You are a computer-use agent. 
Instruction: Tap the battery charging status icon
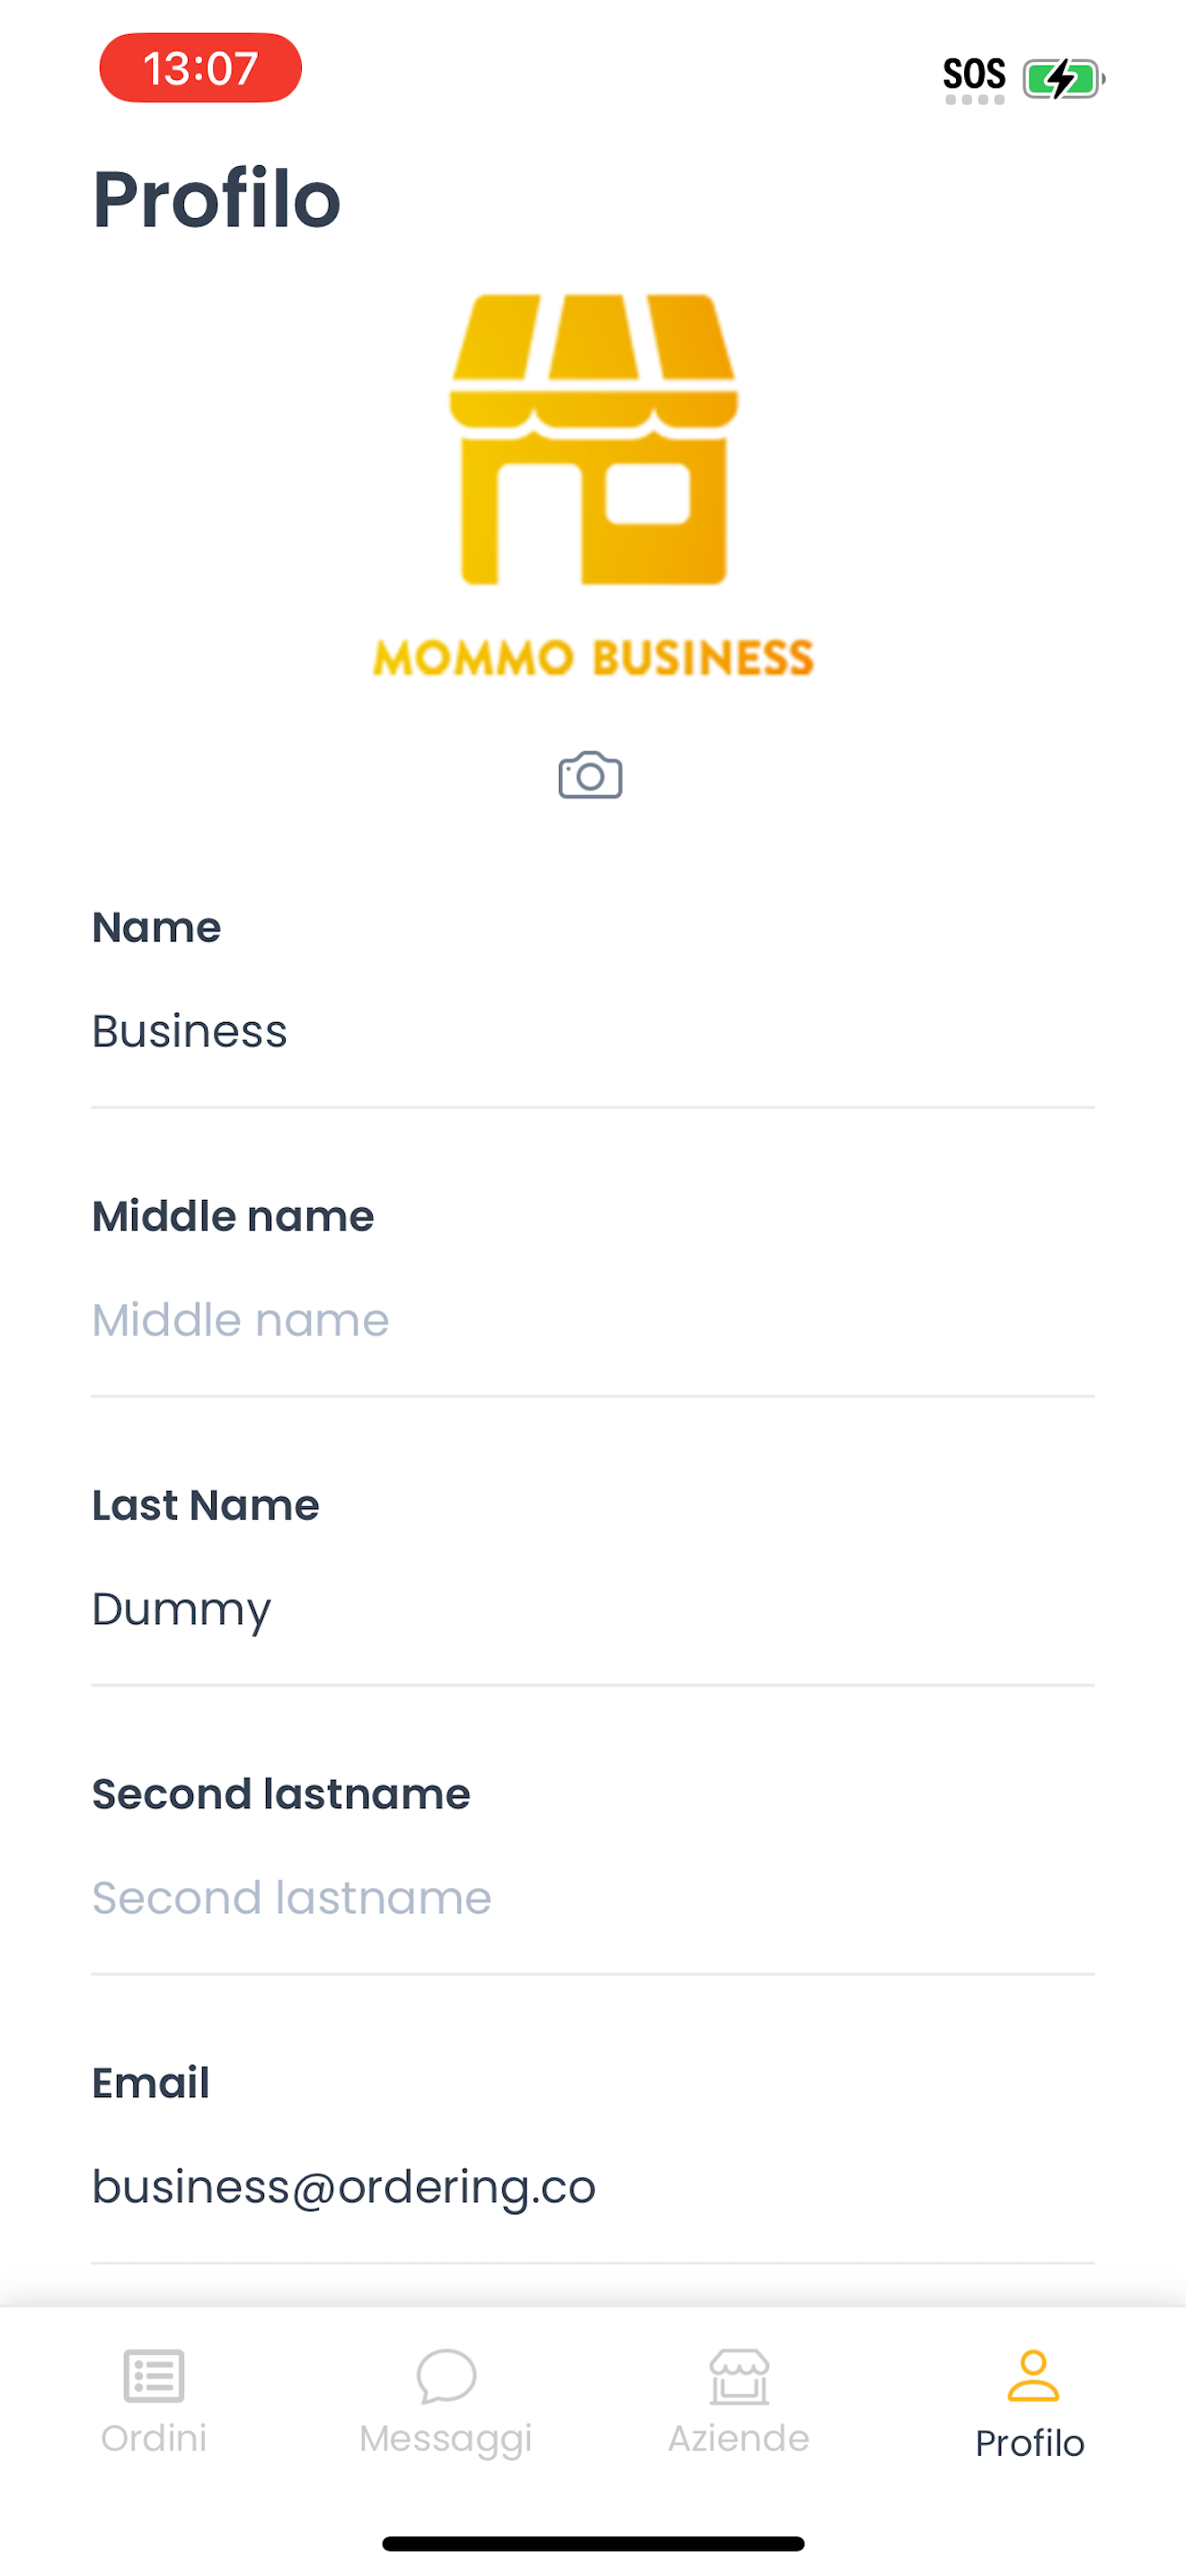click(1063, 78)
